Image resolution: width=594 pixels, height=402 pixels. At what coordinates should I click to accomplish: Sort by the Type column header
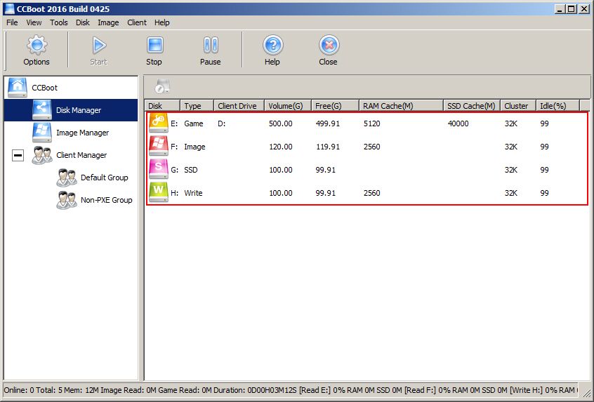[197, 106]
